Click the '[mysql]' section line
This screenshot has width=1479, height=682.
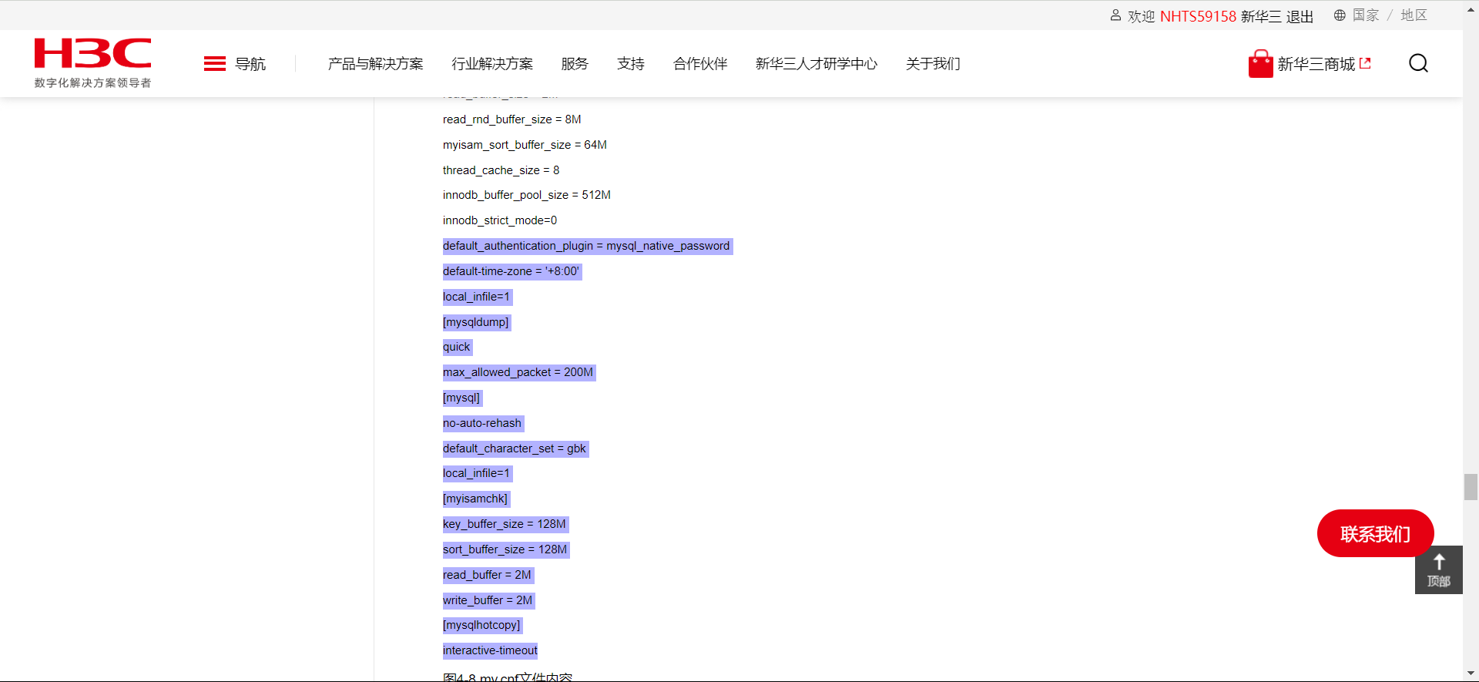pos(461,398)
